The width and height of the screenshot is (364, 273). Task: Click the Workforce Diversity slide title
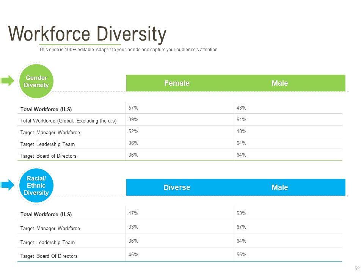(87, 34)
